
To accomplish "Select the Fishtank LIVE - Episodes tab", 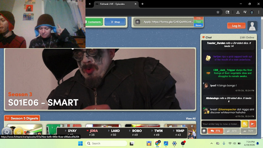I will click(116, 4).
